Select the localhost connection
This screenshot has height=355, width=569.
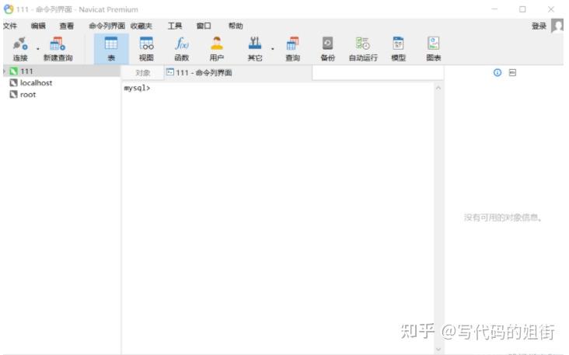point(36,82)
